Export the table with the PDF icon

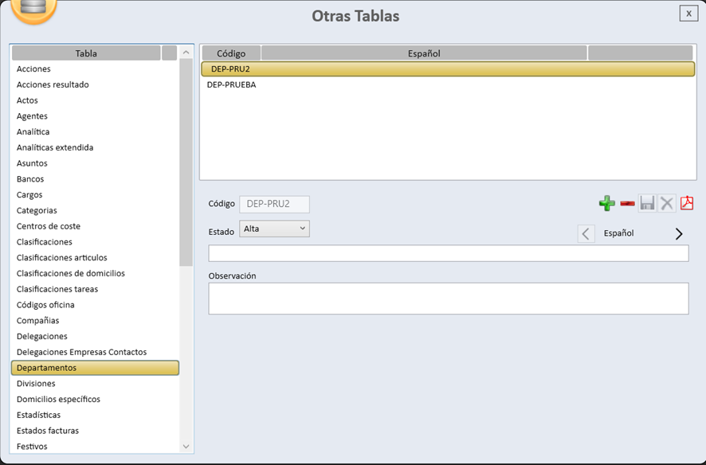[687, 204]
